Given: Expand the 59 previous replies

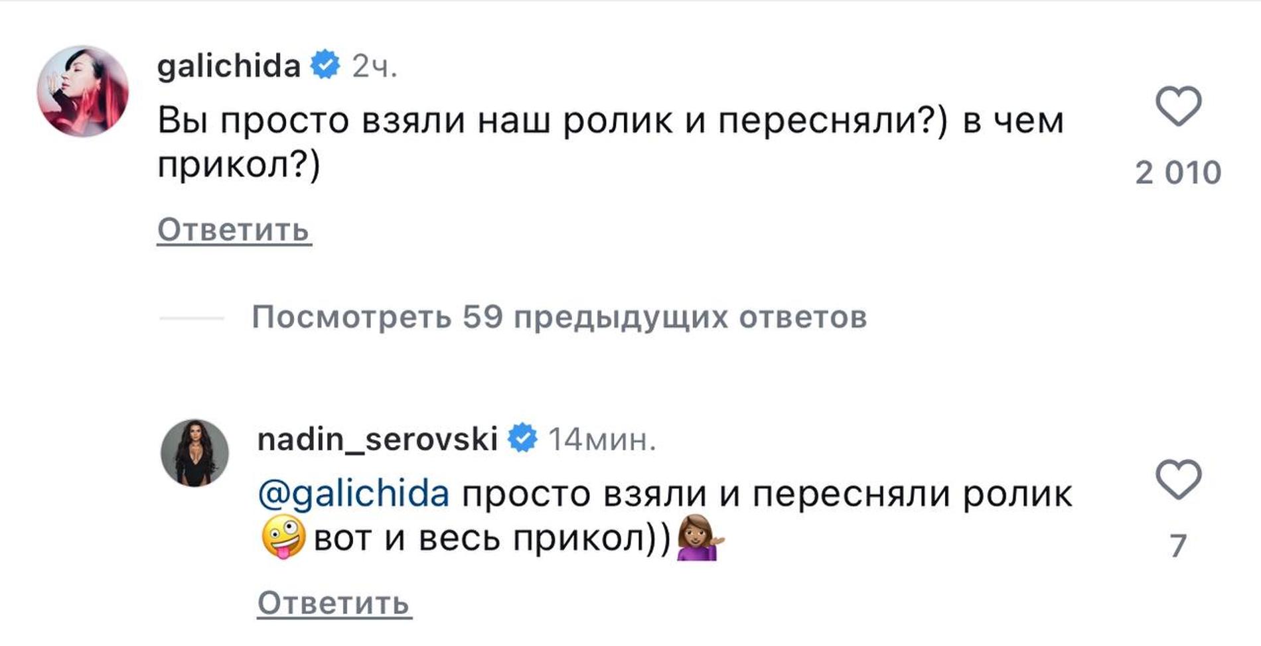Looking at the screenshot, I should tap(559, 317).
